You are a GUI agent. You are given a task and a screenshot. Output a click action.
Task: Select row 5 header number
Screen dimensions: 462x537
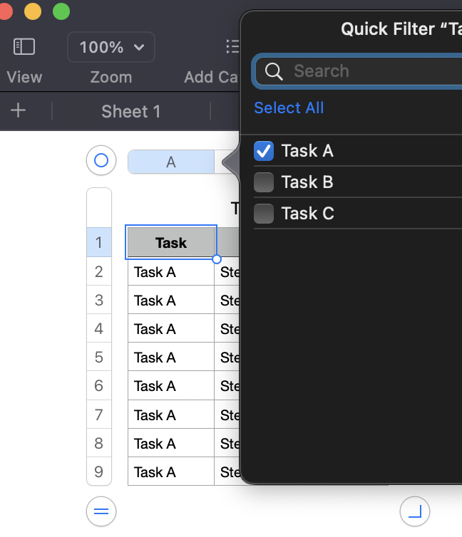pyautogui.click(x=99, y=357)
